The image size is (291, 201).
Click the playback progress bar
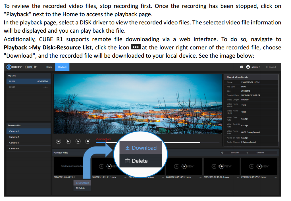pos(157,143)
